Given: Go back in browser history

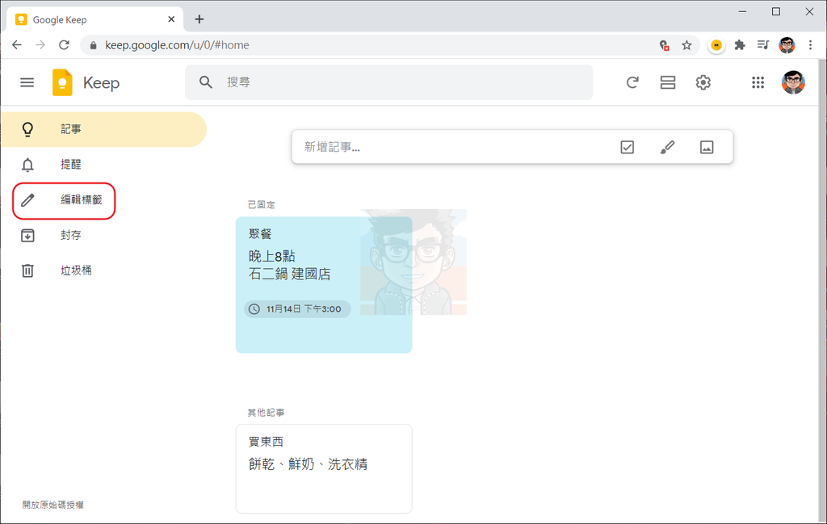Looking at the screenshot, I should [x=17, y=44].
